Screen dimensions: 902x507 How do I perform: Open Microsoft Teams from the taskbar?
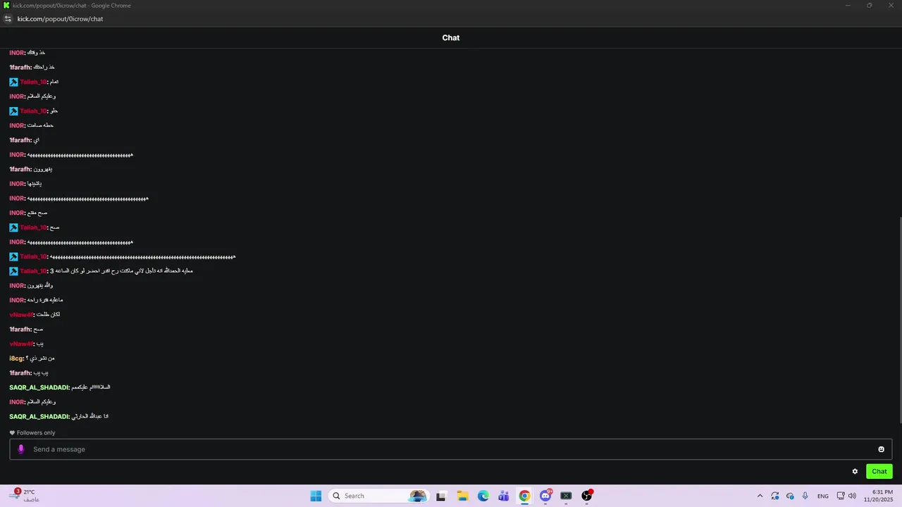point(504,496)
